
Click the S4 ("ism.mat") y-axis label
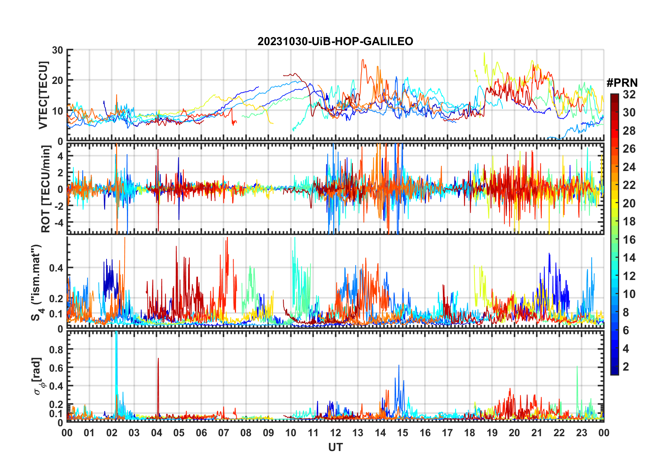tap(37, 283)
